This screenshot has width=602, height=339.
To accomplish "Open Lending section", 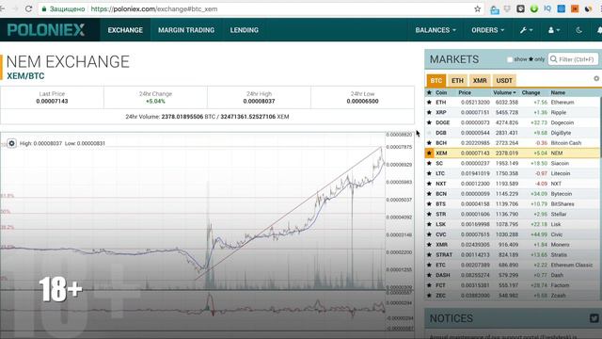I will [x=245, y=30].
